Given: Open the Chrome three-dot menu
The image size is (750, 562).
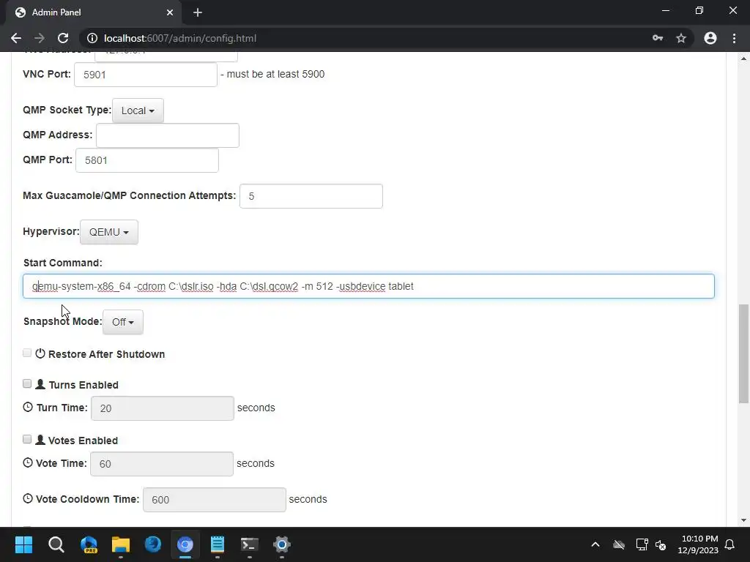Looking at the screenshot, I should click(x=734, y=38).
